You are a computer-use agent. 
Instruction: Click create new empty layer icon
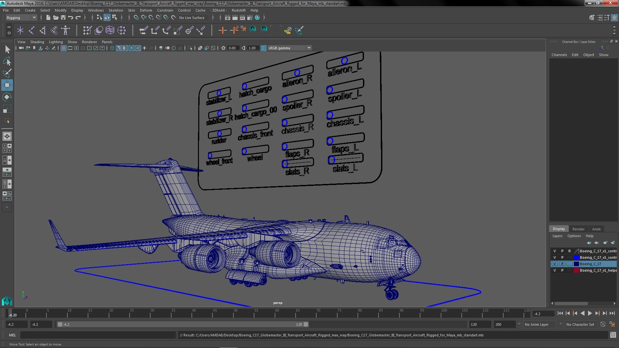[605, 243]
